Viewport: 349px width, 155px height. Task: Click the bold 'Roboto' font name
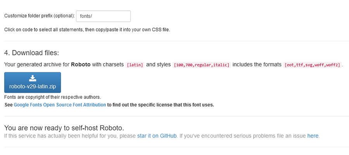pyautogui.click(x=81, y=64)
